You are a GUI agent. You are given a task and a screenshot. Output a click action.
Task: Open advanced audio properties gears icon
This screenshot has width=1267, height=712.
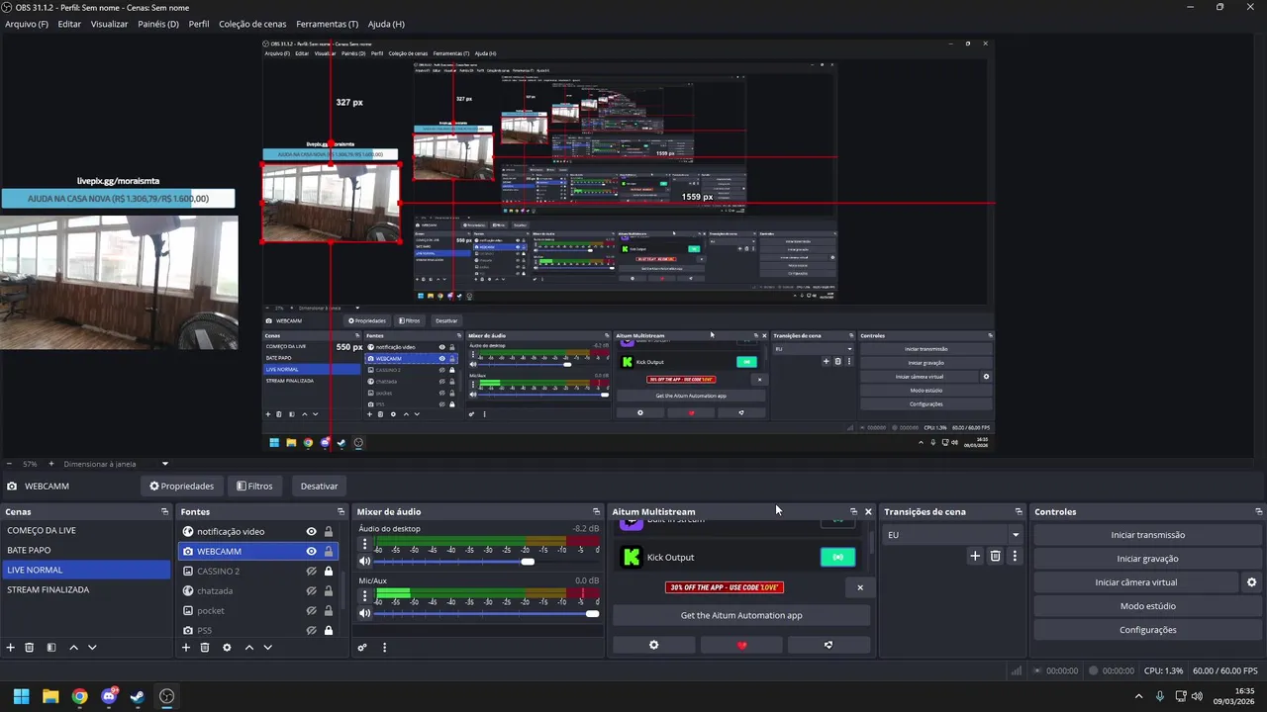pos(362,648)
